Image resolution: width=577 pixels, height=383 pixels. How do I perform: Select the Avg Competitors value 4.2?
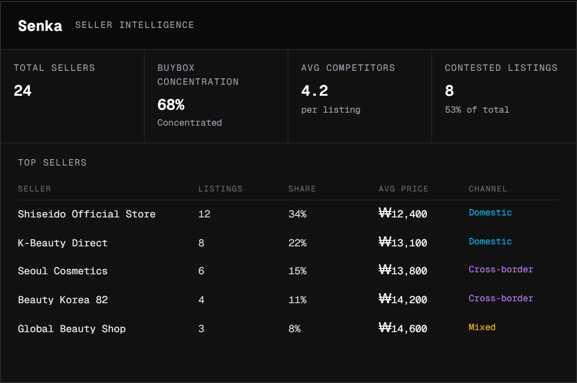click(314, 90)
